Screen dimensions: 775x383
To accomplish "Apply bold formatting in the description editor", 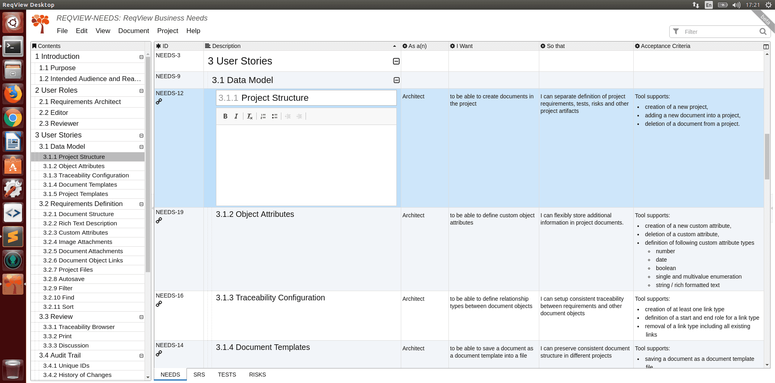I will point(225,116).
